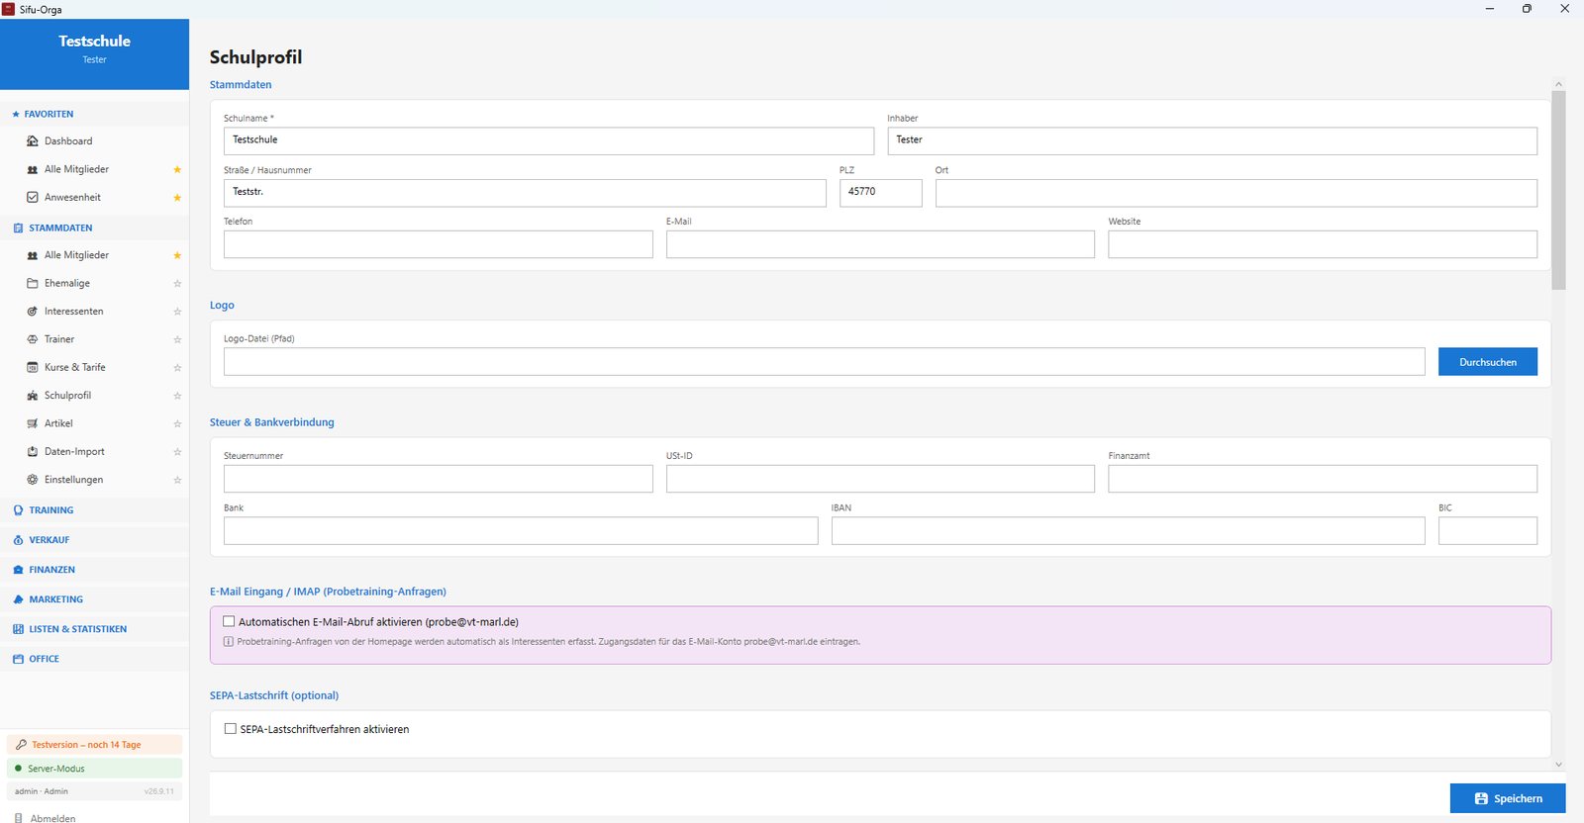
Task: Open Einstellungen via the gear icon
Action: 33,480
